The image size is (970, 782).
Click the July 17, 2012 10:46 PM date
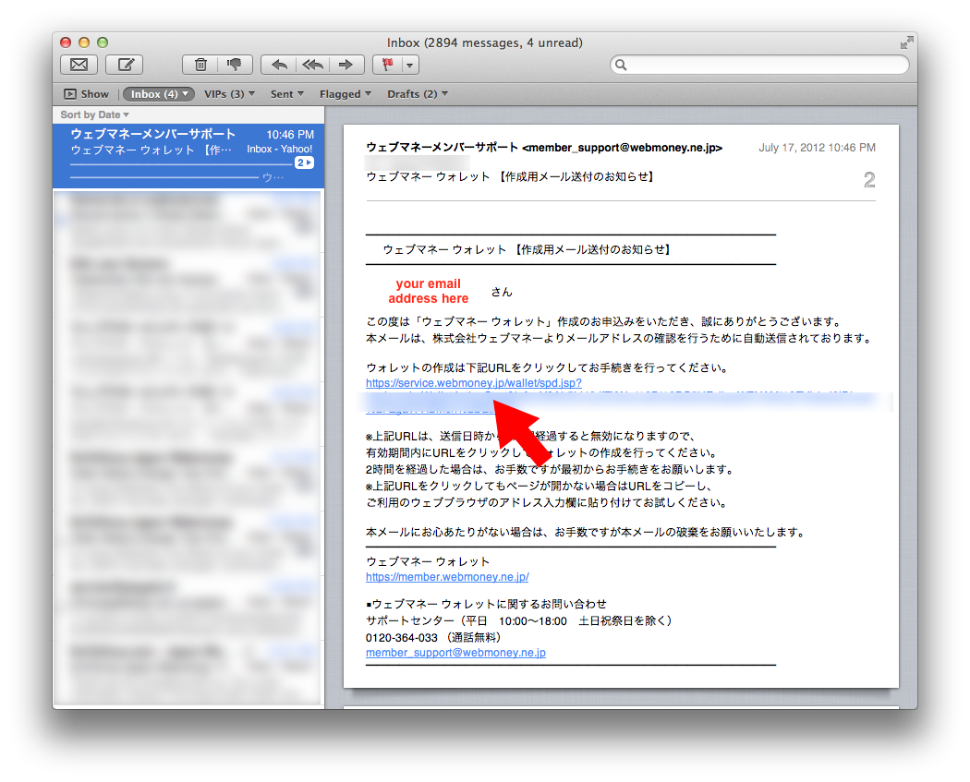[817, 147]
